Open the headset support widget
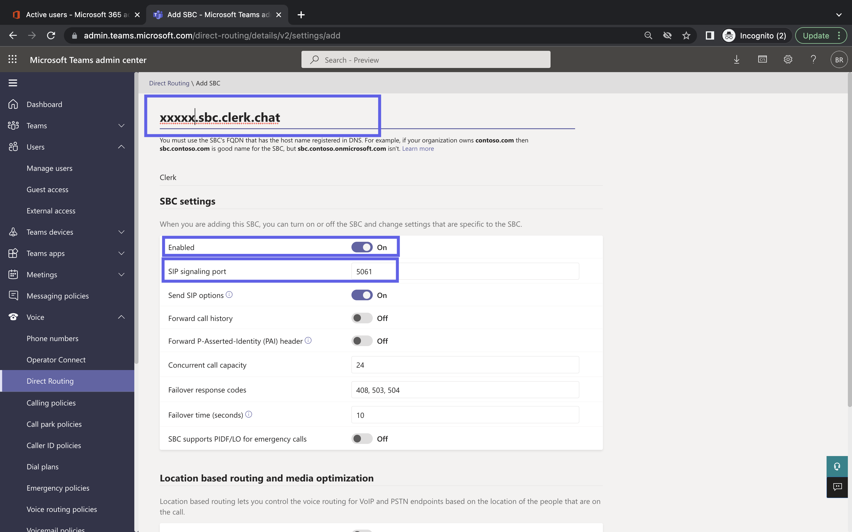This screenshot has height=532, width=852. pos(837,467)
